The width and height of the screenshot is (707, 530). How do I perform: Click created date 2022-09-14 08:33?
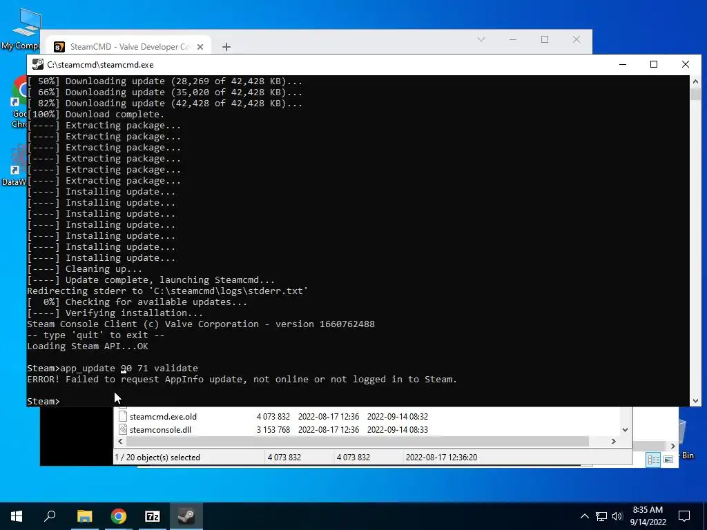pyautogui.click(x=397, y=429)
